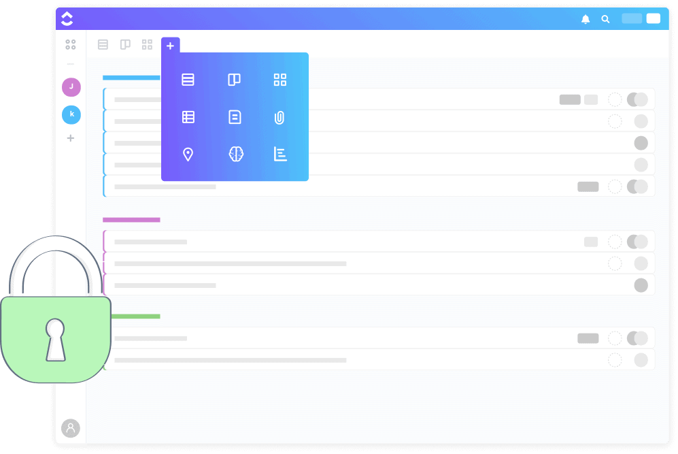Add a new workspace with sidebar plus
Screen dimensions: 678x454
tap(70, 138)
